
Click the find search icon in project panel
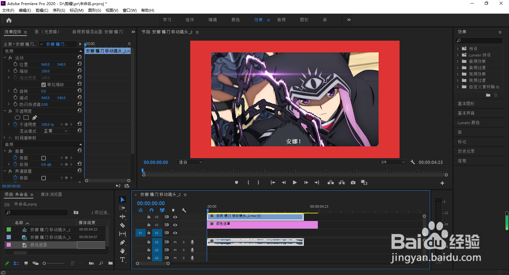101,263
